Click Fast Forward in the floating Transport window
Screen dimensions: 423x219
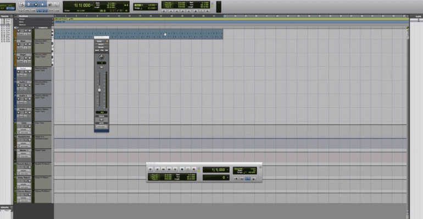click(169, 169)
